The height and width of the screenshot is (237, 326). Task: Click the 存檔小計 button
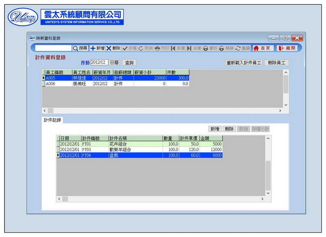(x=260, y=129)
